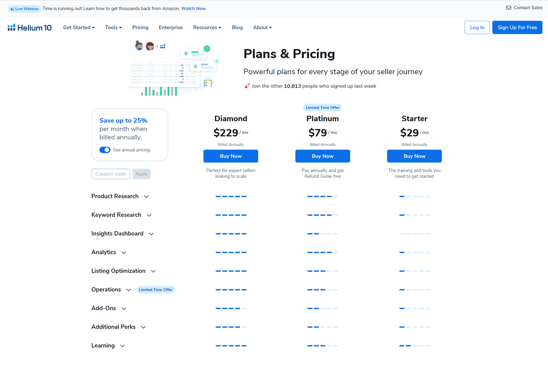Expand the Keyword Research section

tap(122, 215)
